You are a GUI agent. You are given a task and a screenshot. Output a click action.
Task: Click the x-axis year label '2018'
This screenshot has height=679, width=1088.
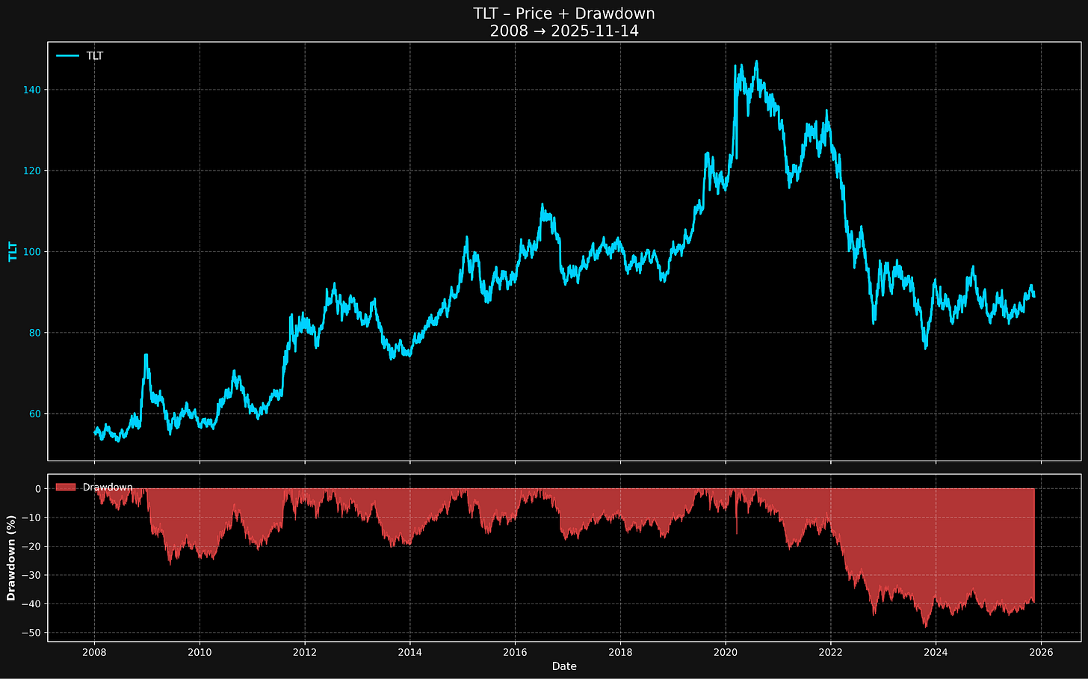(620, 651)
